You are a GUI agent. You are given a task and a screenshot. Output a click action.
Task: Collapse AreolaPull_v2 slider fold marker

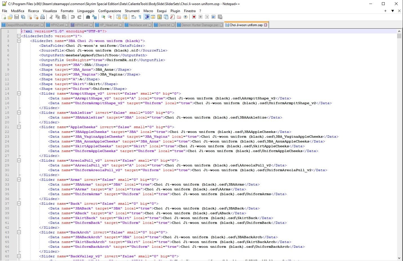[x=19, y=160]
